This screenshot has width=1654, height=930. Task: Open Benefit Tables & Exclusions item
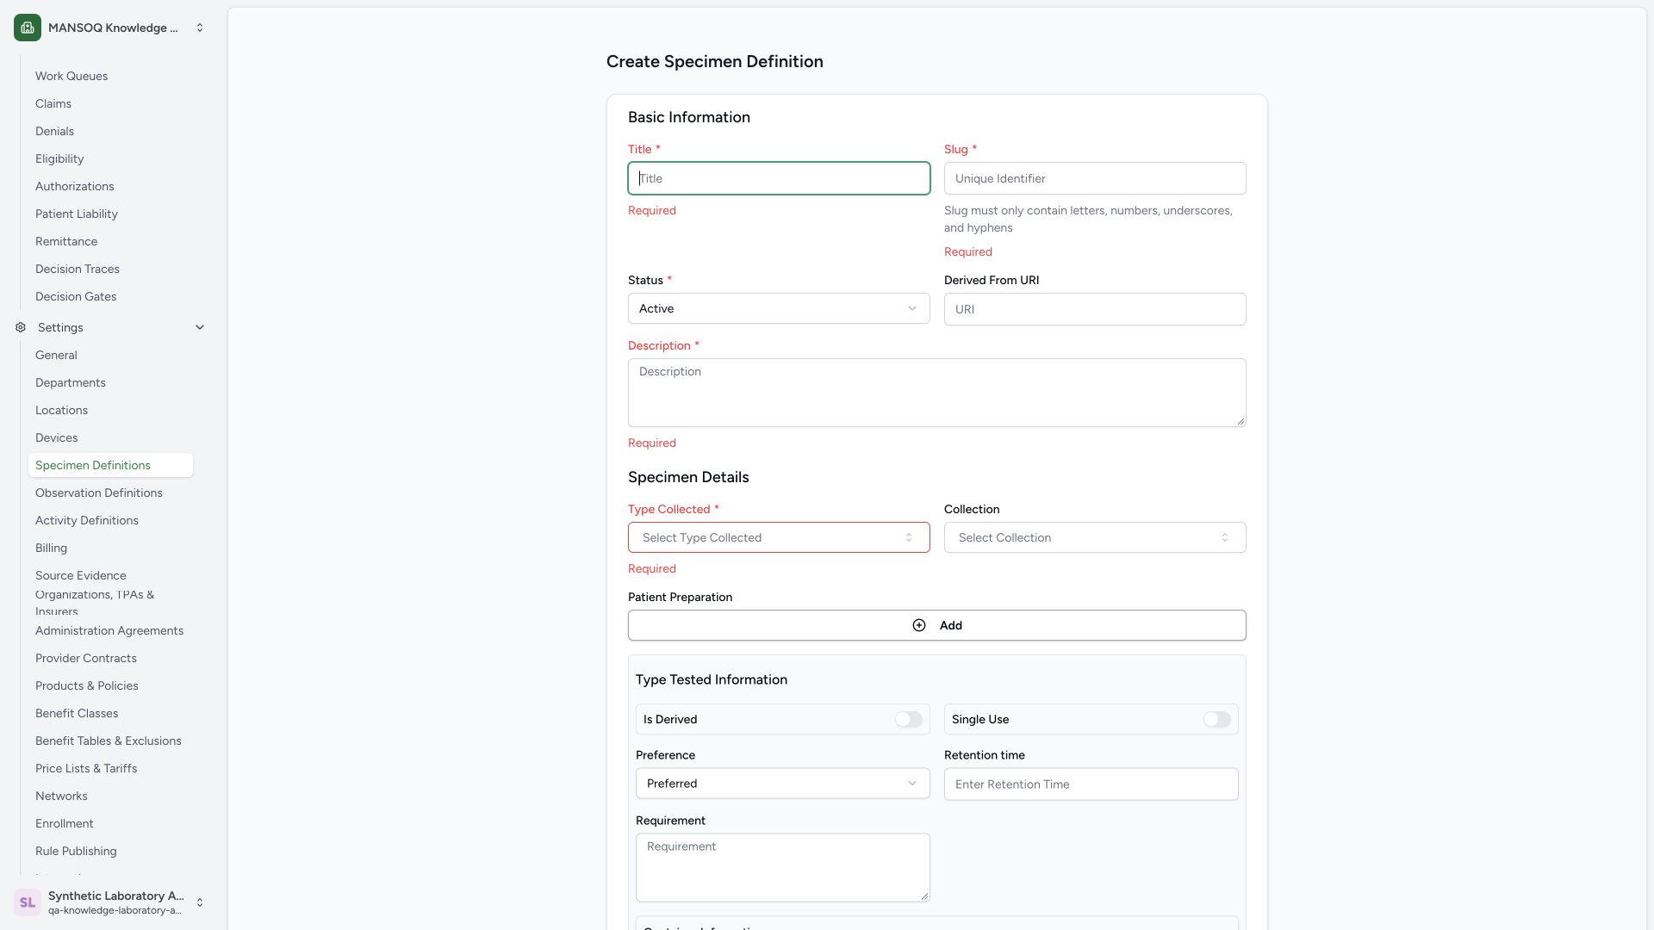coord(109,741)
